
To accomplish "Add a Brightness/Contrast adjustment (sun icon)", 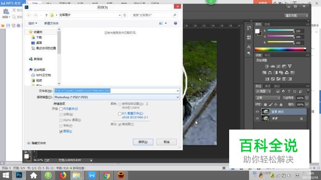I will (x=267, y=66).
